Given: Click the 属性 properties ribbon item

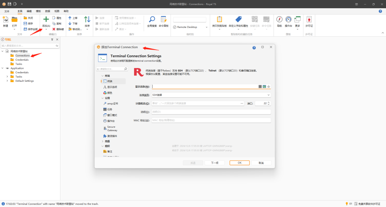Looking at the screenshot, I should pyautogui.click(x=57, y=18).
